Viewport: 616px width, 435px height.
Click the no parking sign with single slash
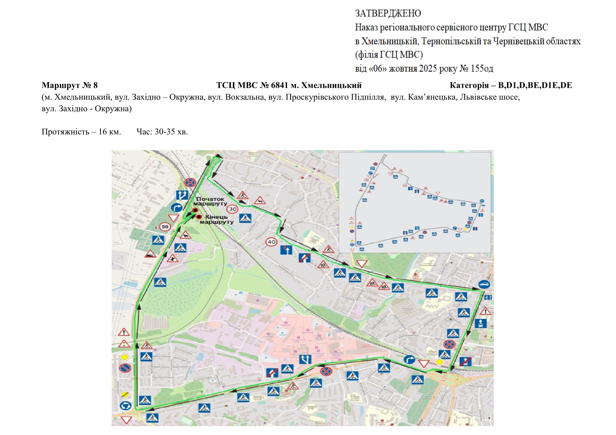(x=125, y=368)
